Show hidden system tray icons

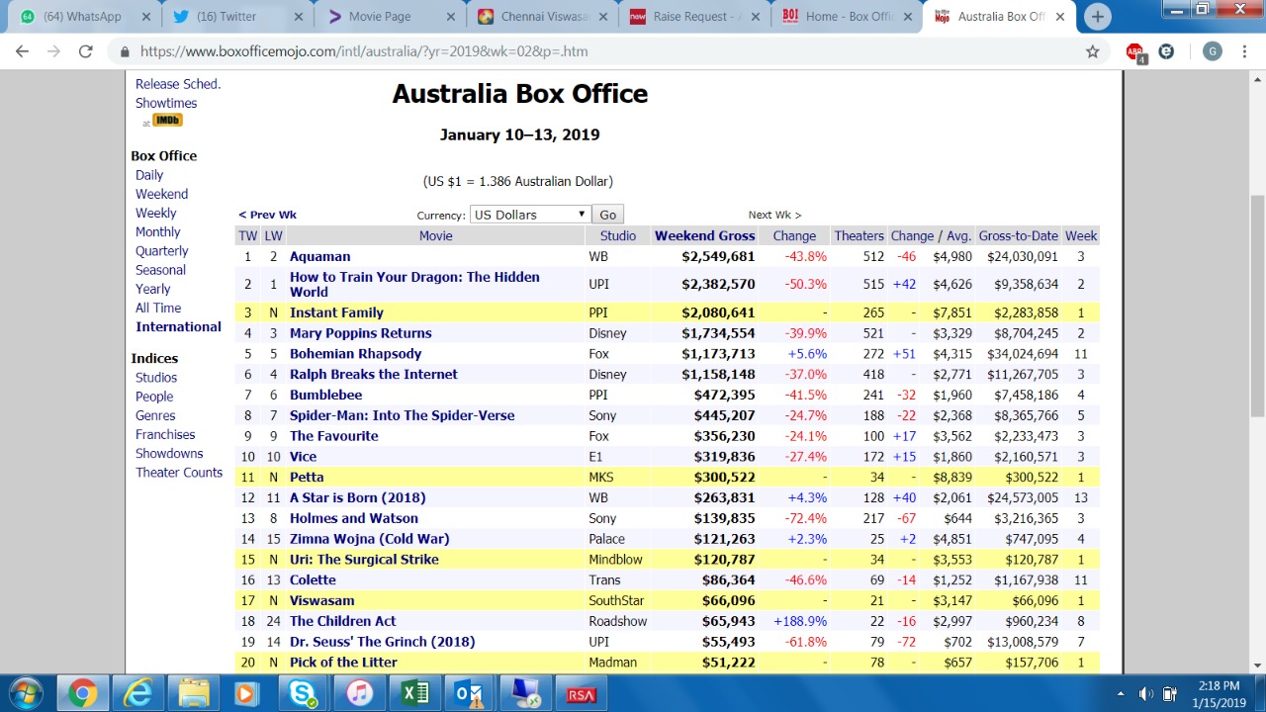click(x=1121, y=694)
